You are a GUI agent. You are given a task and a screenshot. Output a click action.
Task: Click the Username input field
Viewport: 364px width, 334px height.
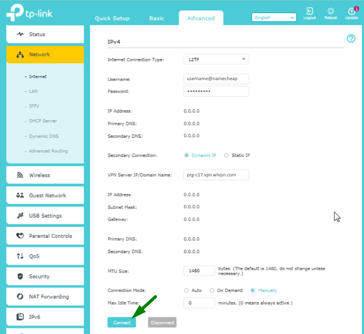click(x=216, y=79)
